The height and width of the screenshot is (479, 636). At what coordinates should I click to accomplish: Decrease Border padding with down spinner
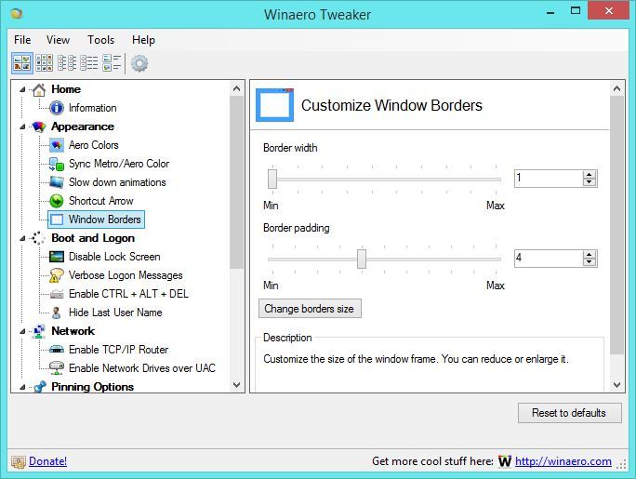(x=589, y=262)
